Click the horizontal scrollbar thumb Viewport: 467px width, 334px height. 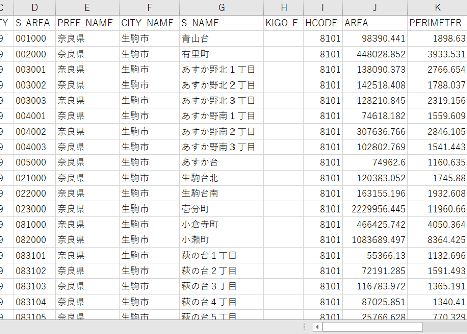click(372, 327)
